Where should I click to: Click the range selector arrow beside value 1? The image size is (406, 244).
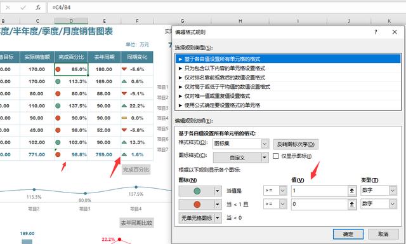click(x=351, y=191)
